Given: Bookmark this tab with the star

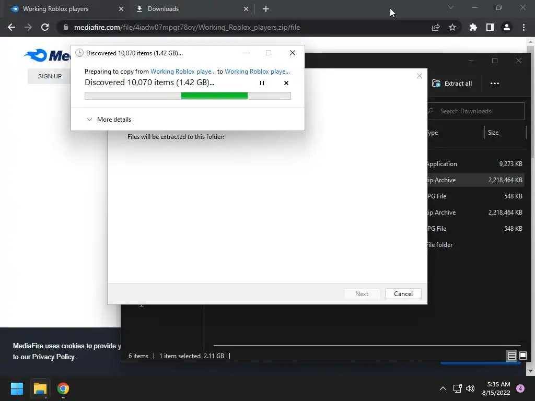Looking at the screenshot, I should [x=452, y=27].
